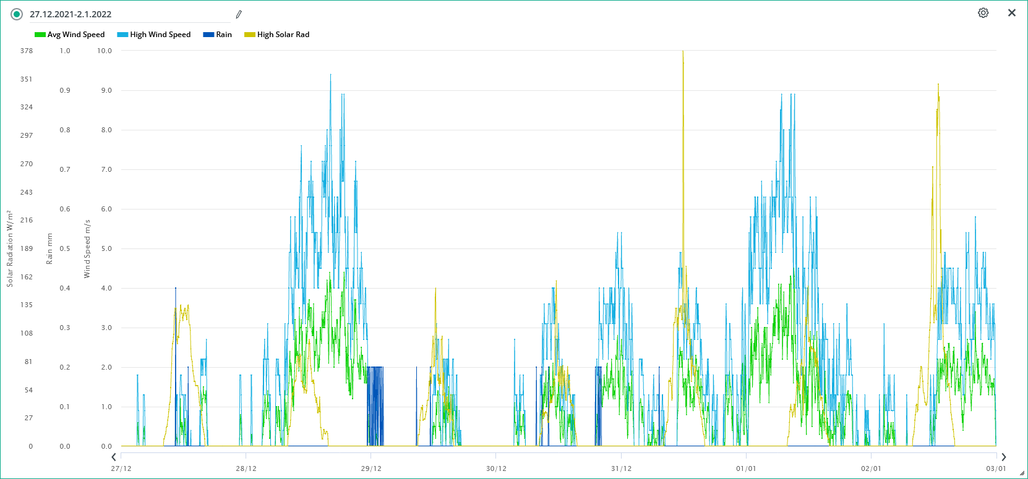Click the Wind Speed m/s axis title
Image resolution: width=1028 pixels, height=479 pixels.
(87, 248)
